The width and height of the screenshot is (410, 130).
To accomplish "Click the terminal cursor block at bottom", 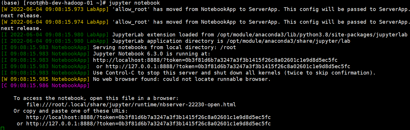I will 2,128.
